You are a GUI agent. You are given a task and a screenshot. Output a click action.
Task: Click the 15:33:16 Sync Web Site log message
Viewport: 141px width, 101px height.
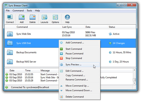[50, 77]
